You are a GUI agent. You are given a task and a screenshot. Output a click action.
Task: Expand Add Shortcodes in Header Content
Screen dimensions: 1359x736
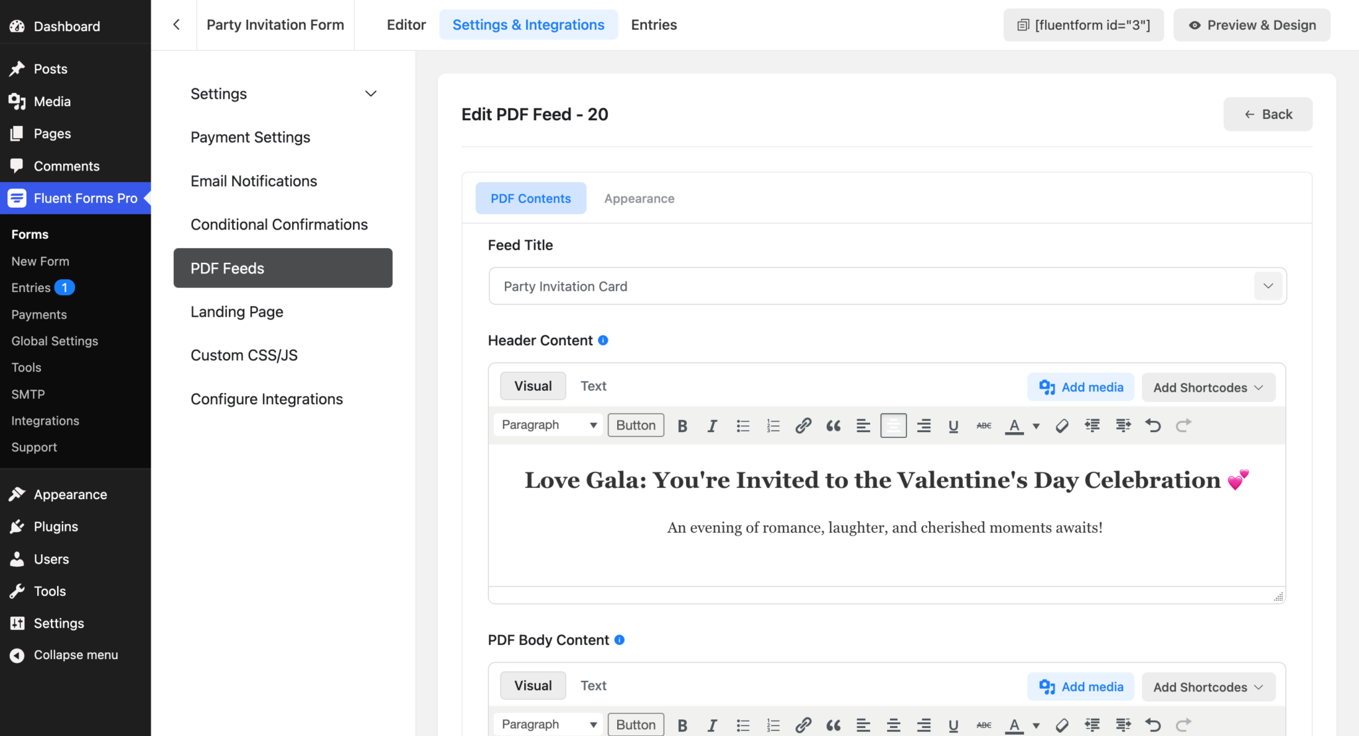click(1208, 388)
